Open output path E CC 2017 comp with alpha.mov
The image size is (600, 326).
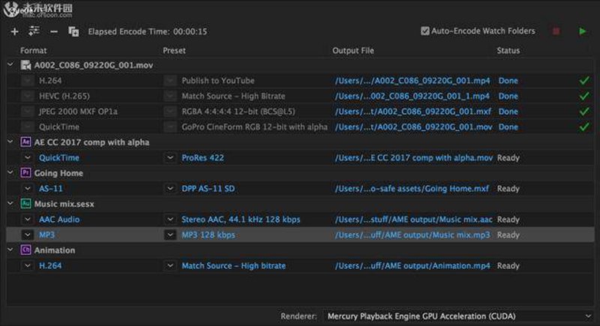[414, 158]
